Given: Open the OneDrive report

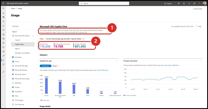Looking at the screenshot, I should [17, 83].
